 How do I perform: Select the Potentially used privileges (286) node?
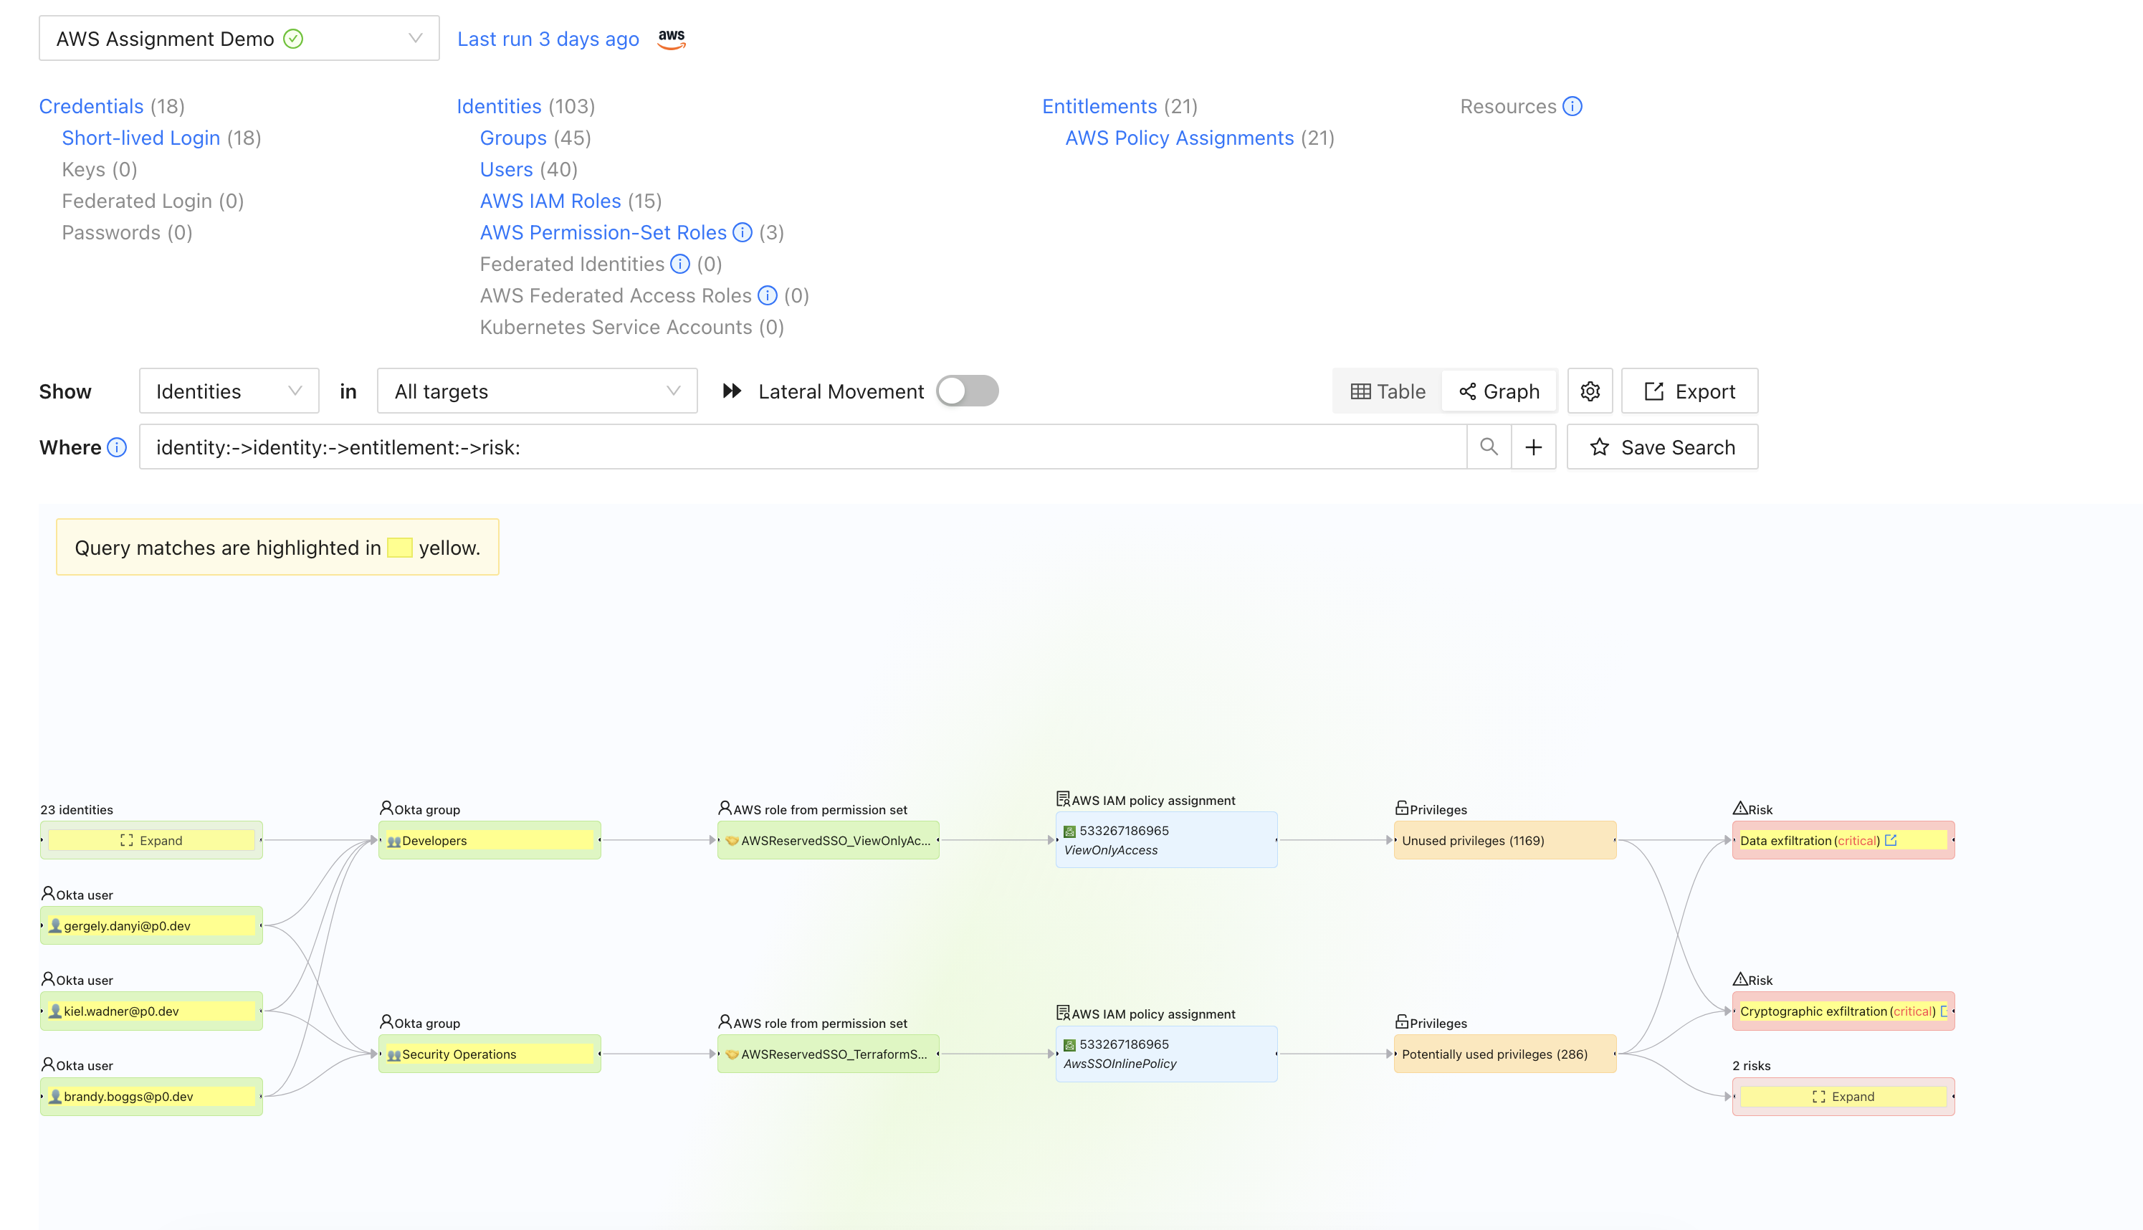(x=1505, y=1054)
